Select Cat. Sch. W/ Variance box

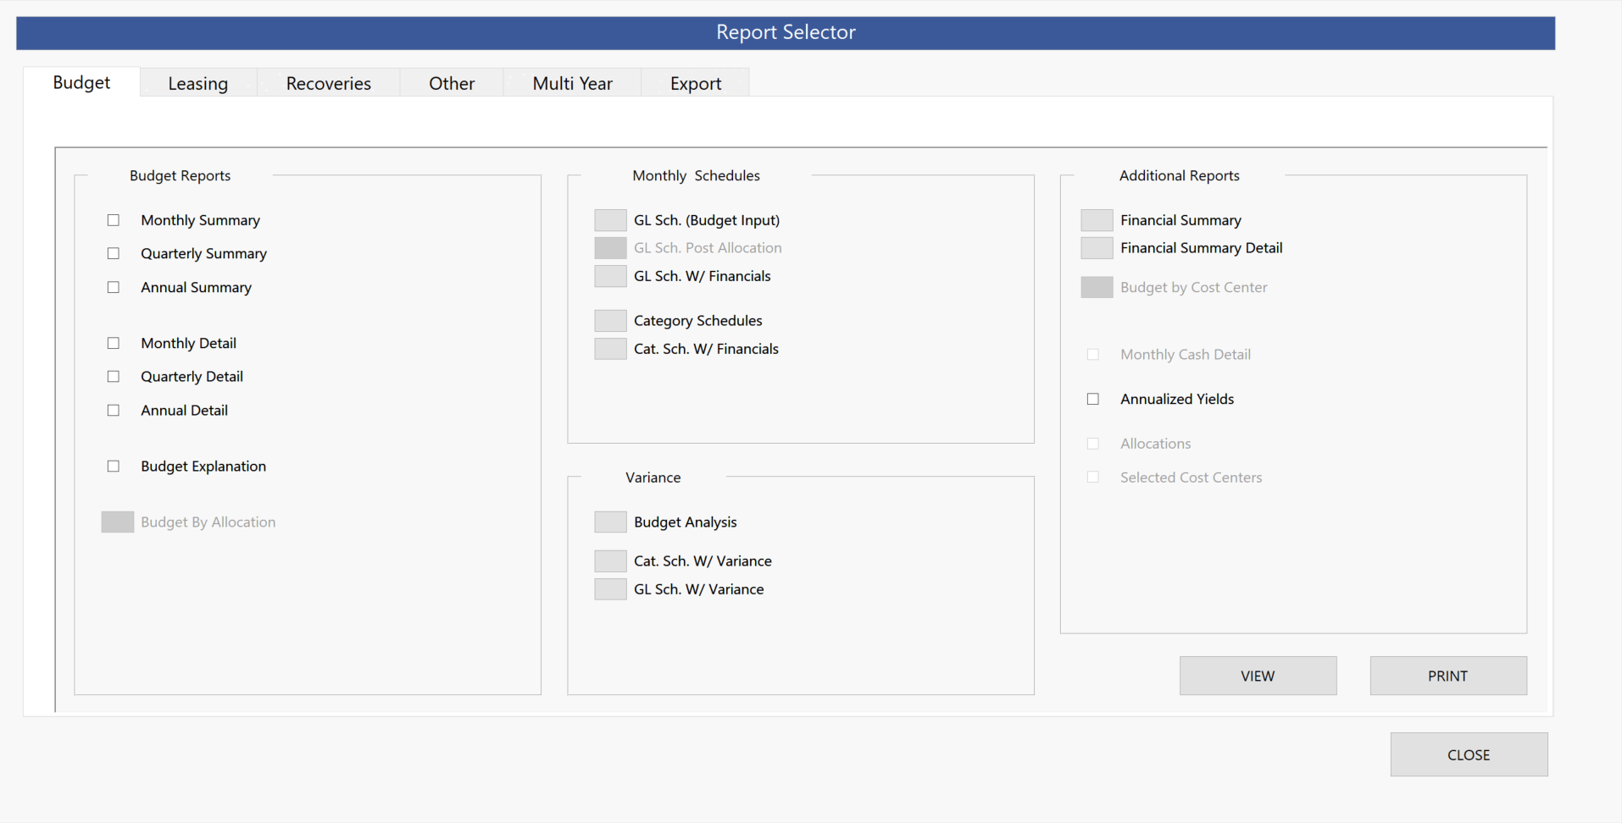(x=610, y=561)
